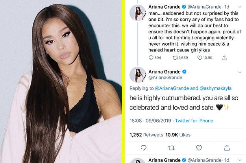246x163 pixels.
Task: Open the avatar on the main tweet
Action: 138,75
